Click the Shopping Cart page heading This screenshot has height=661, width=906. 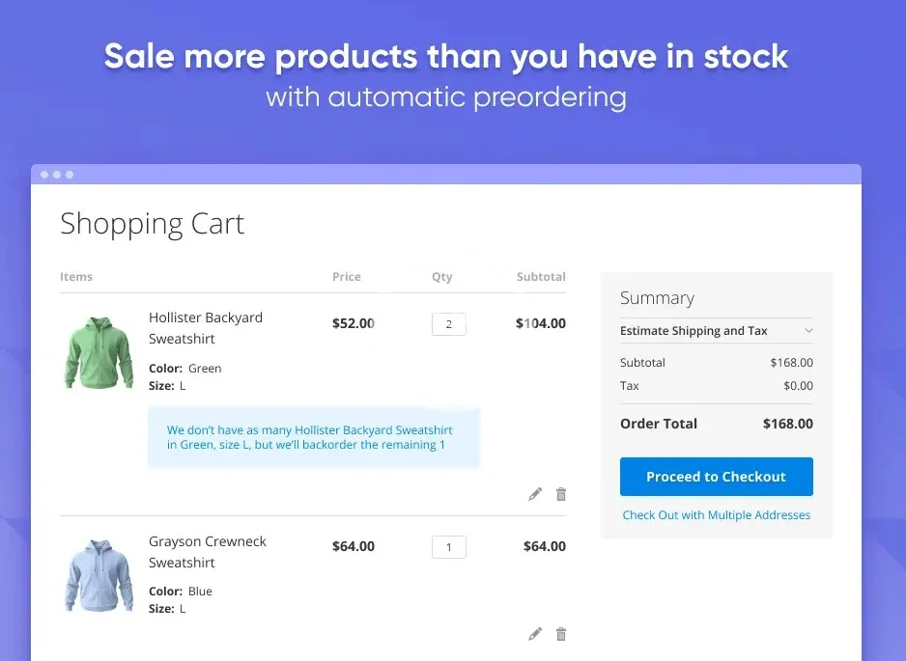[152, 224]
